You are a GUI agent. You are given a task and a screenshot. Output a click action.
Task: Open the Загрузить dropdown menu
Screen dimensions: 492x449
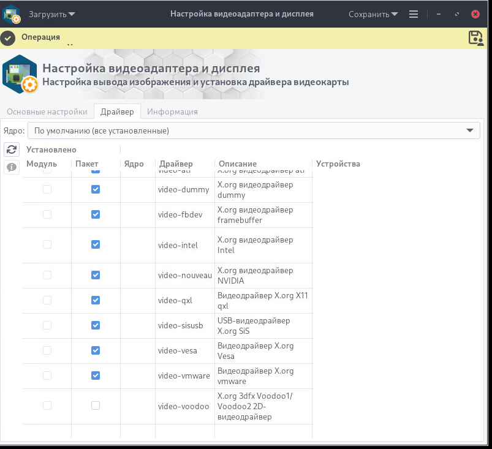[52, 14]
